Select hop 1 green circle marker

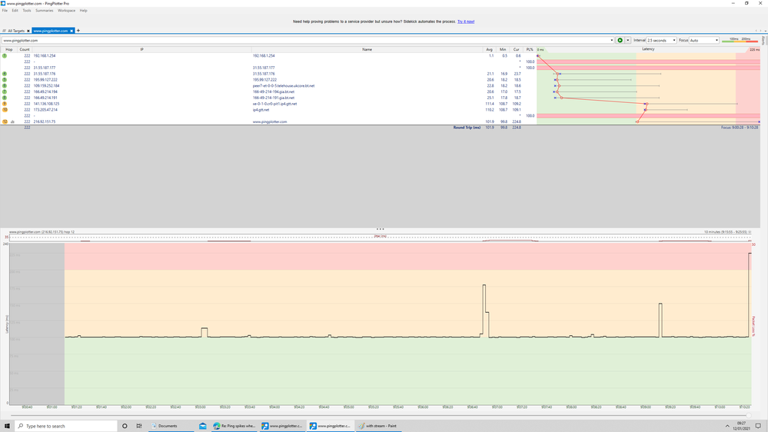[x=5, y=56]
